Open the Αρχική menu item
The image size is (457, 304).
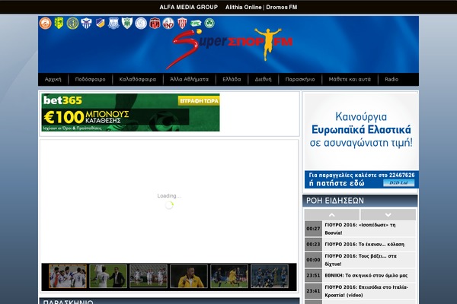point(53,79)
